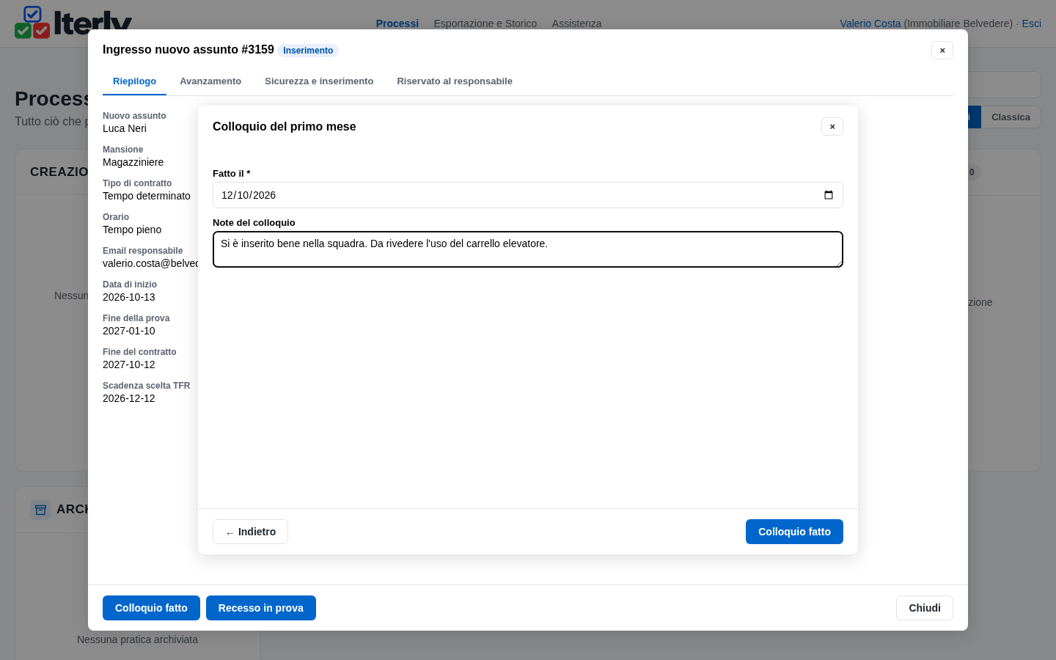Click the Note del colloquio textarea

528,249
